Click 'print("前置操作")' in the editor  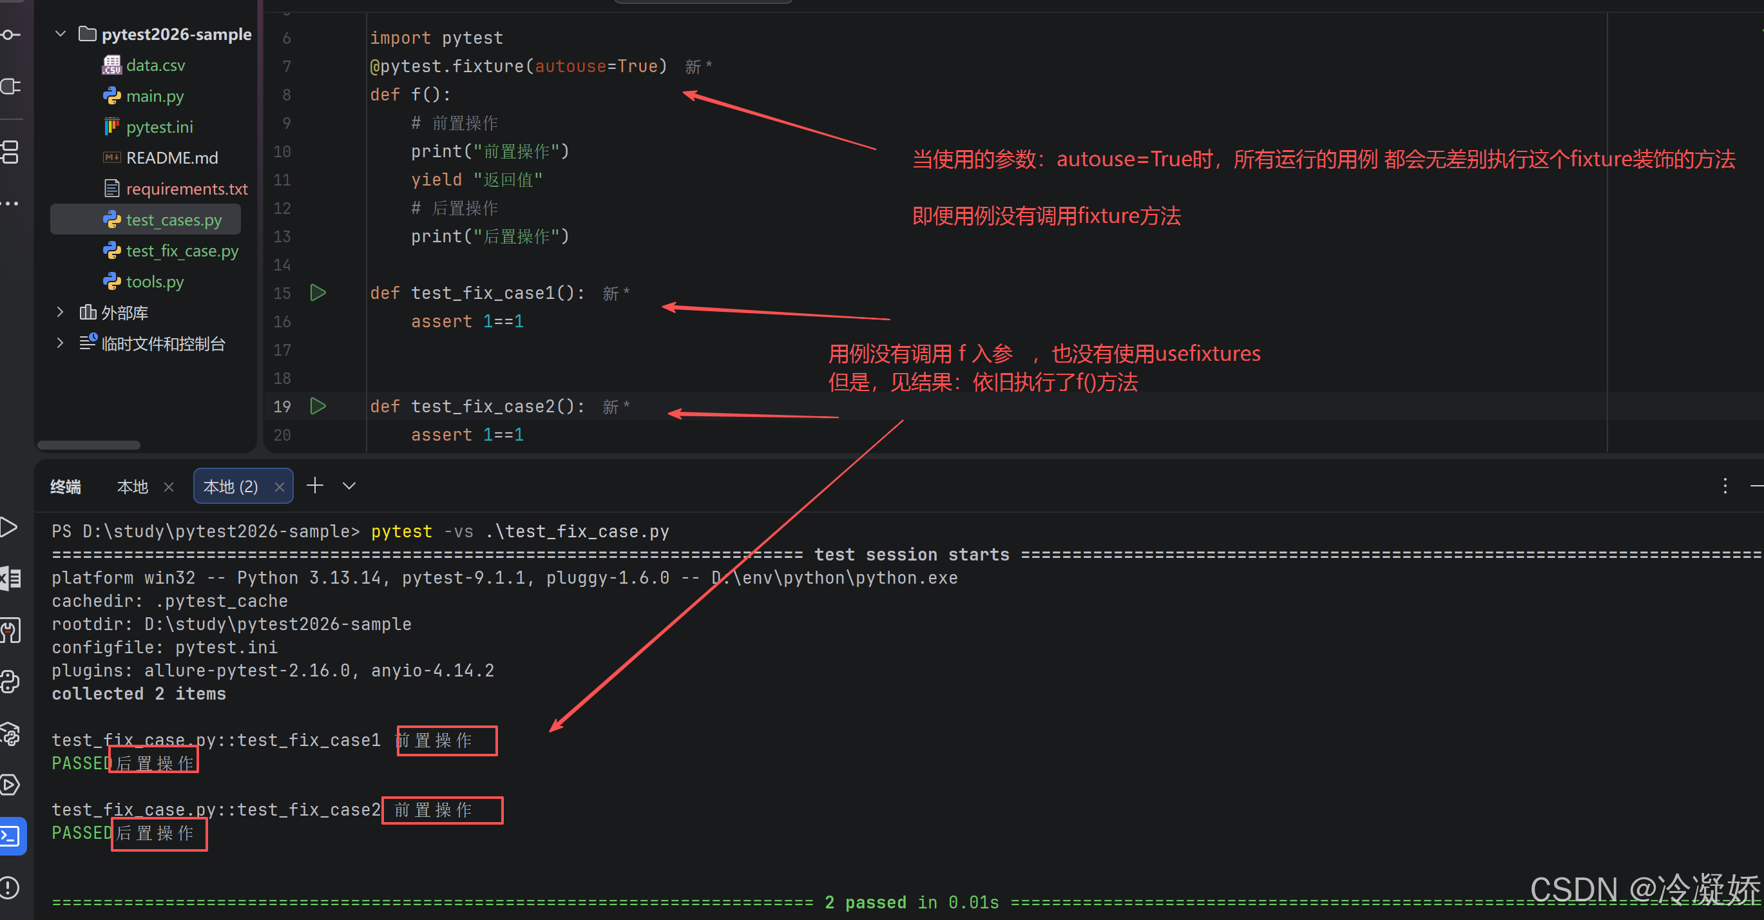click(x=490, y=151)
